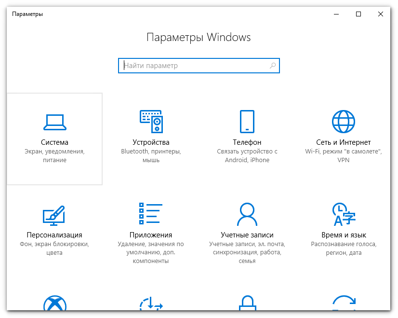Minimize the Параметры window

pyautogui.click(x=336, y=14)
